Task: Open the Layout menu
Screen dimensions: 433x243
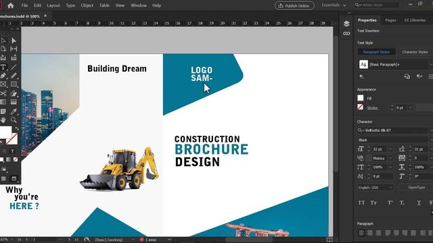Action: click(x=53, y=5)
